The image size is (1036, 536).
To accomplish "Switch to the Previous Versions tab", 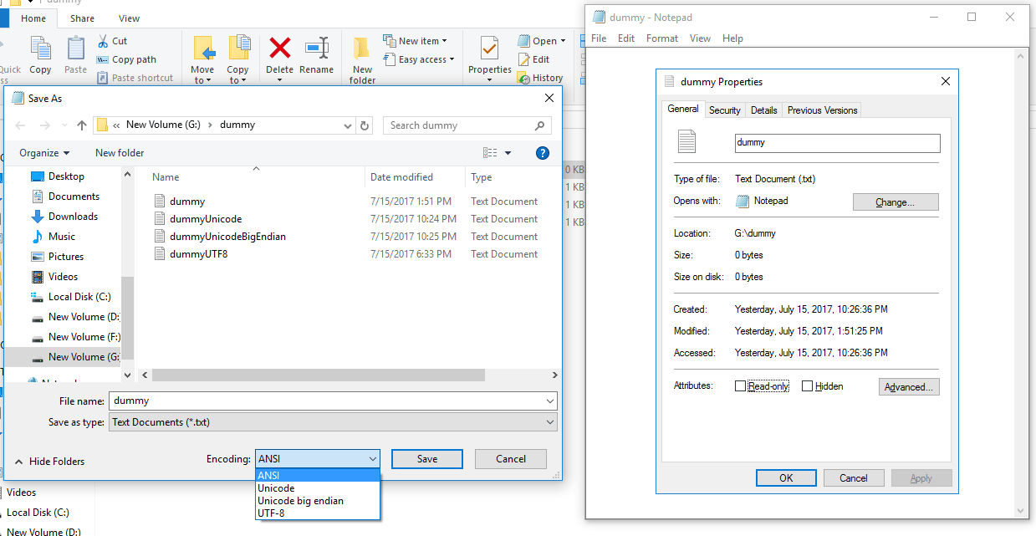I will click(822, 110).
